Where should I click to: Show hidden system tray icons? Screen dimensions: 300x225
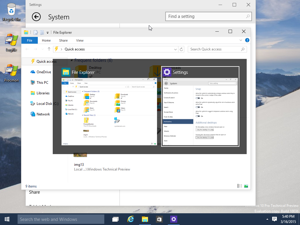[x=267, y=219]
